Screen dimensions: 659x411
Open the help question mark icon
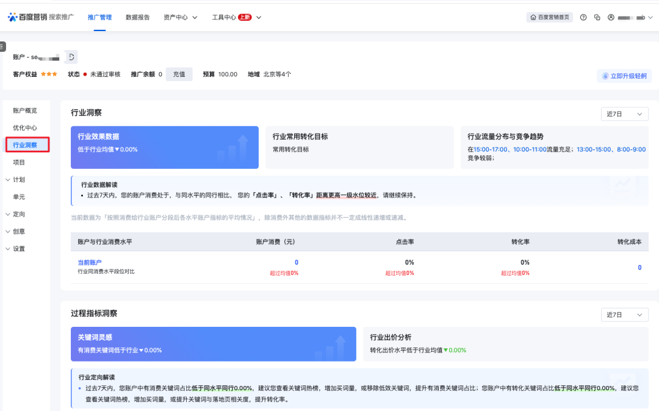583,17
